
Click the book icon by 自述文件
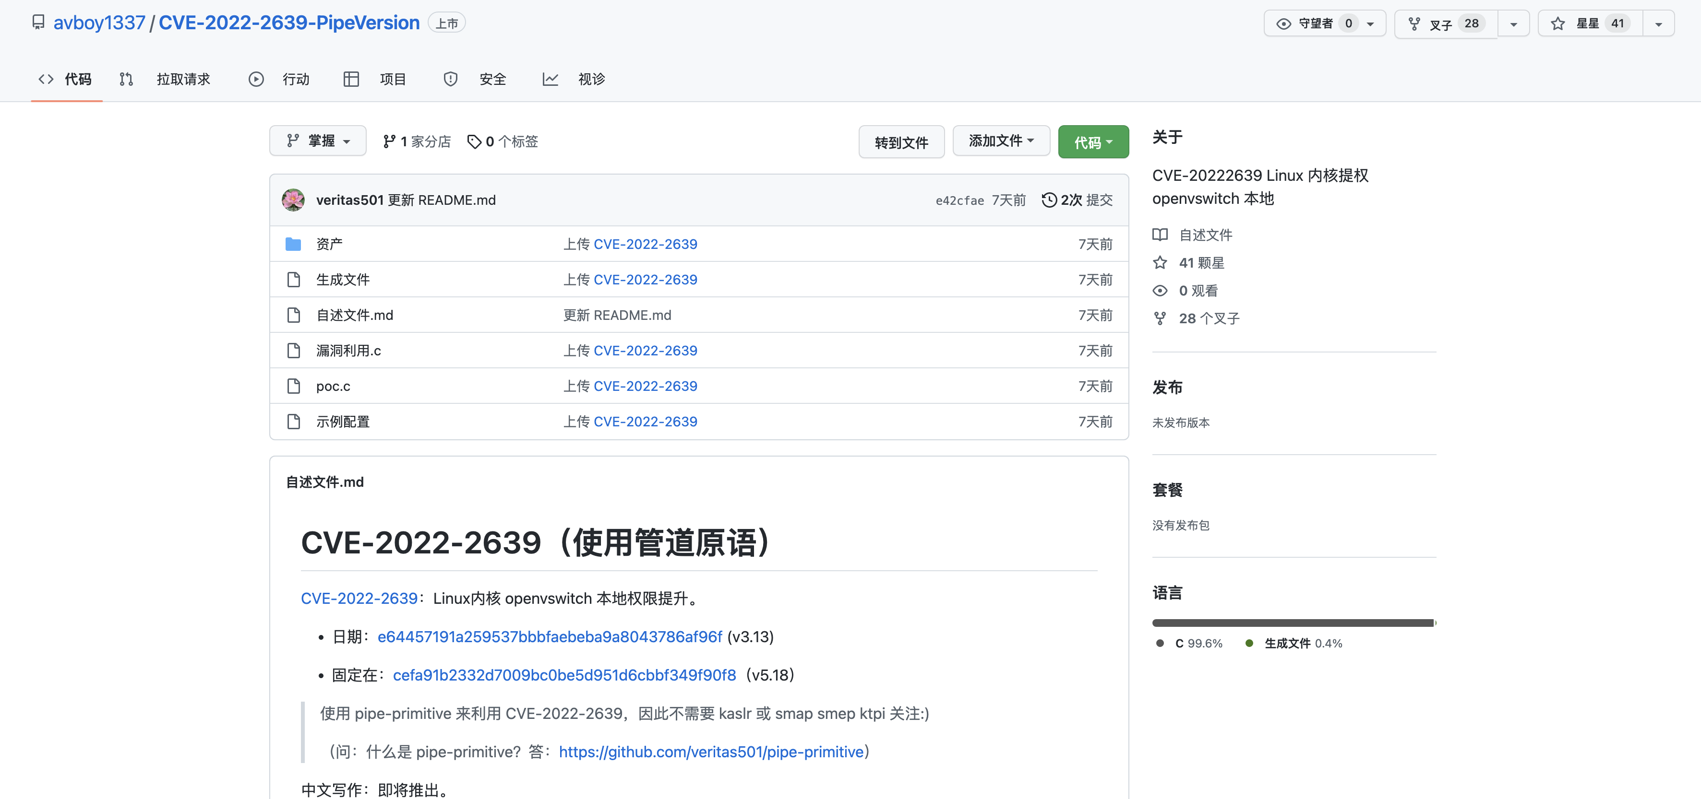1160,235
